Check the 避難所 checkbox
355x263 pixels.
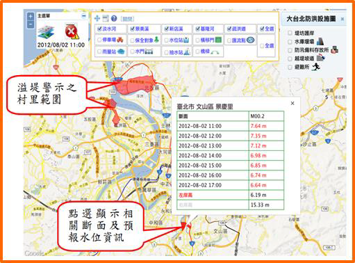pyautogui.click(x=290, y=67)
